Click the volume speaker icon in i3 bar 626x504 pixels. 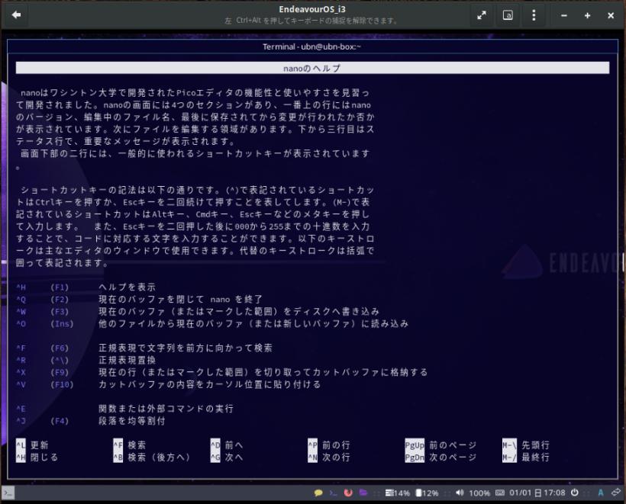click(x=460, y=493)
